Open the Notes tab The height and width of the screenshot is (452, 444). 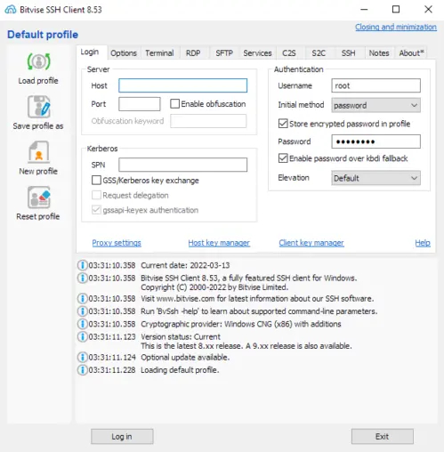(379, 53)
